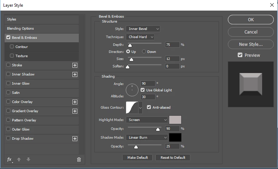This screenshot has height=169, width=278.
Task: Delete effect using the trash icon
Action: 79,159
